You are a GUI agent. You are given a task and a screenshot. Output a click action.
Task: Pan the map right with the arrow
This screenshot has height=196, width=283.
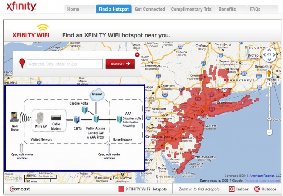274,55
